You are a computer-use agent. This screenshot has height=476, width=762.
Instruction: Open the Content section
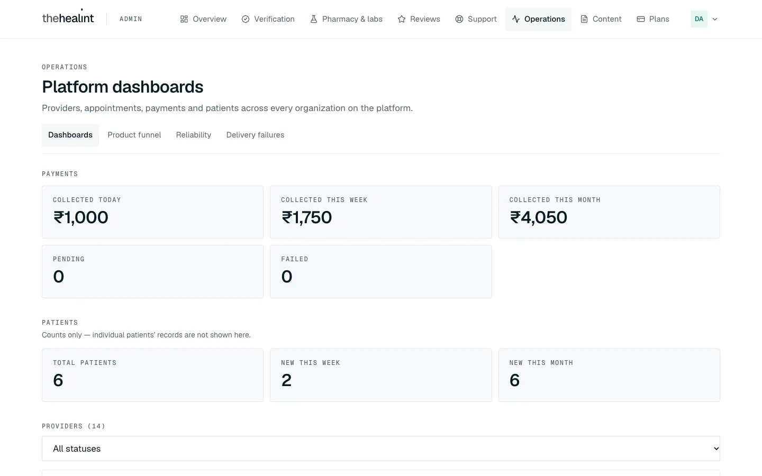(601, 19)
